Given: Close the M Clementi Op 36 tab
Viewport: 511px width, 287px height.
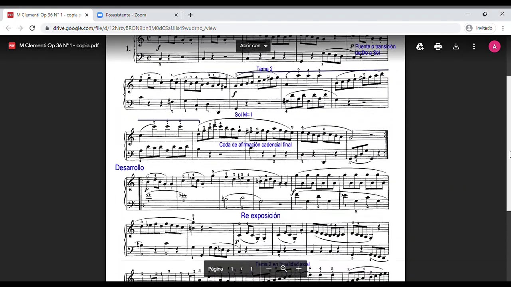Looking at the screenshot, I should tap(87, 15).
